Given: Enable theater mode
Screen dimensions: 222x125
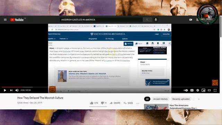Looking at the screenshot, I should (209, 90).
